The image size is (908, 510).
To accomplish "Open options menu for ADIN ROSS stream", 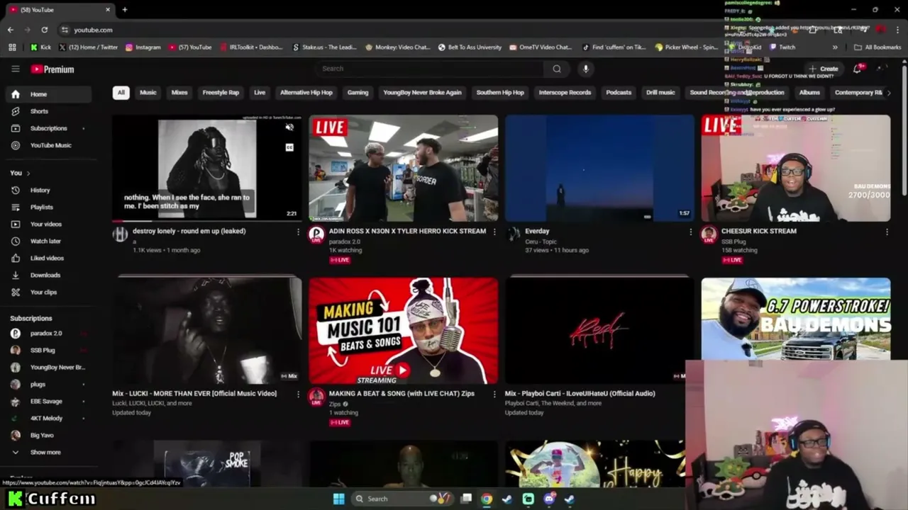I will point(494,232).
